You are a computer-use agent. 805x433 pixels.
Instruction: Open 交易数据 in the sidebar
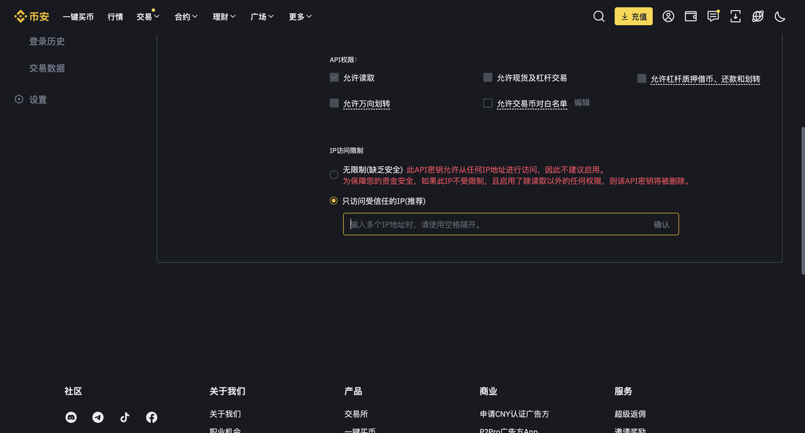(47, 68)
